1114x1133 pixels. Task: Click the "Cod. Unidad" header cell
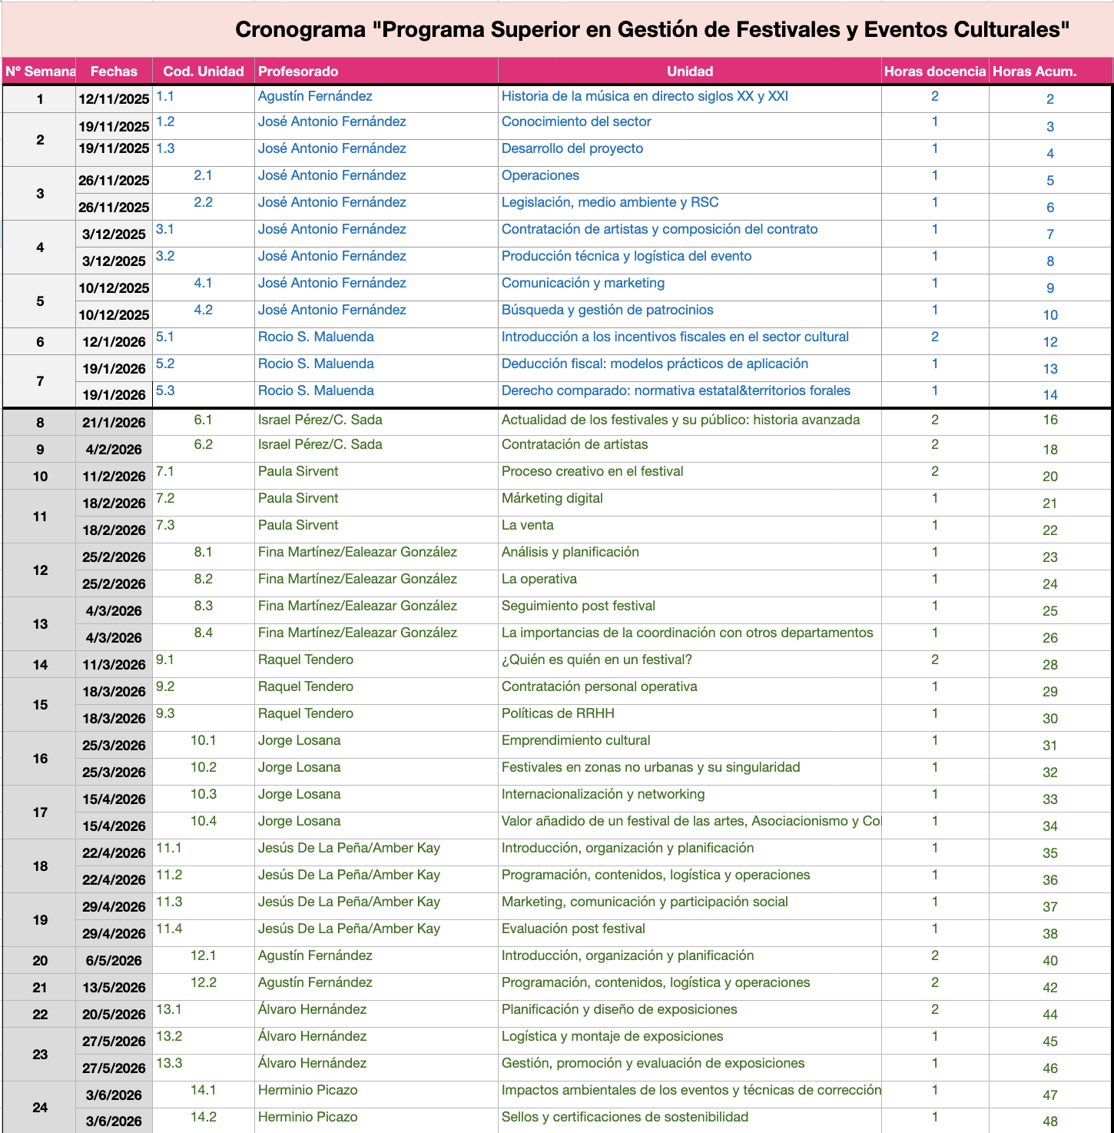203,71
